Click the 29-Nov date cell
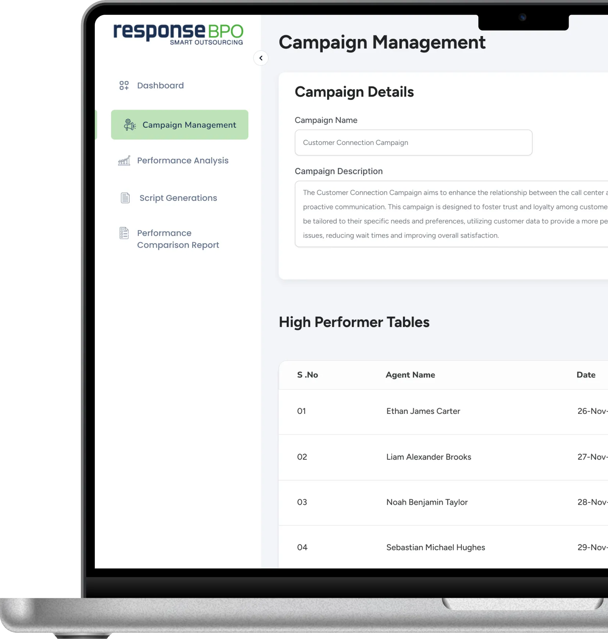Screen dimensions: 608x639 coord(593,547)
